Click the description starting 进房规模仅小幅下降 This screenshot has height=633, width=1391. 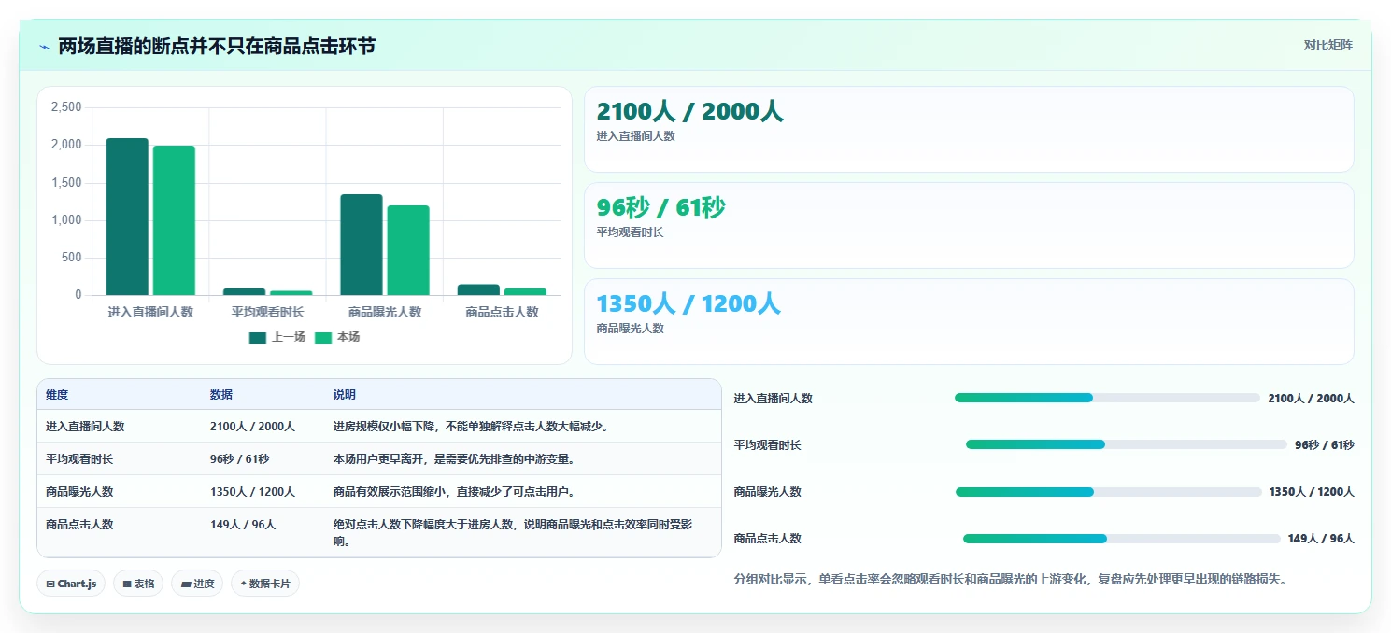(471, 426)
